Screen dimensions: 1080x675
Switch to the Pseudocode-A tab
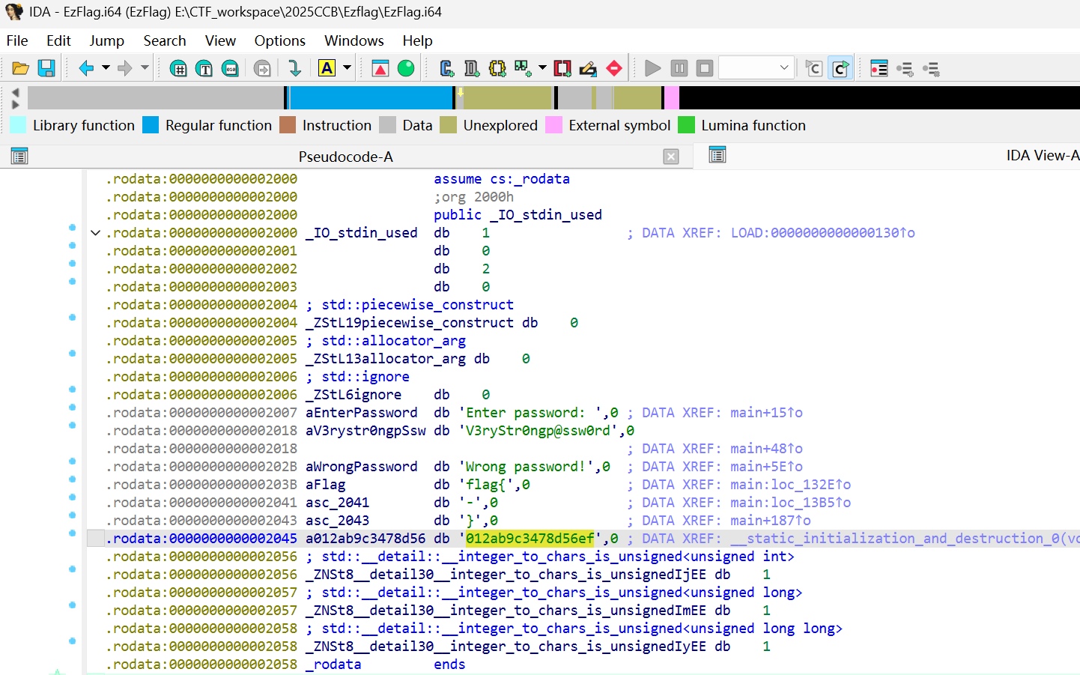click(345, 157)
